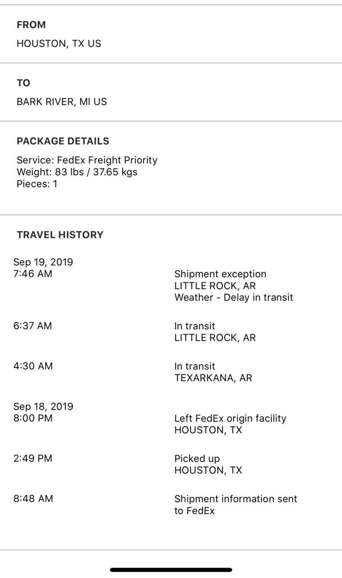This screenshot has width=342, height=578.
Task: Tap the Weather - Delay in transit note
Action: click(234, 298)
